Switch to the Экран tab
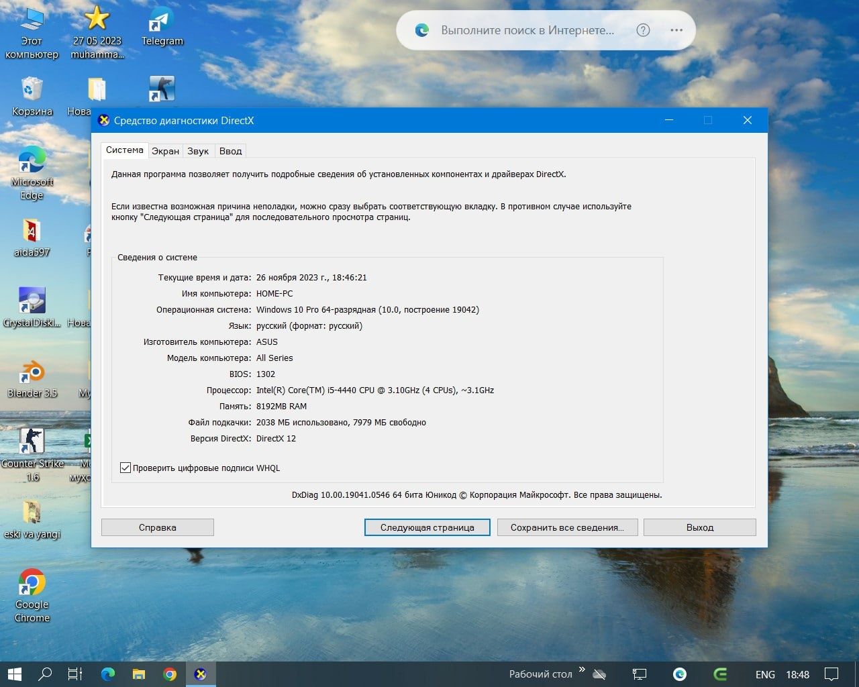Viewport: 859px width, 687px height. point(165,151)
